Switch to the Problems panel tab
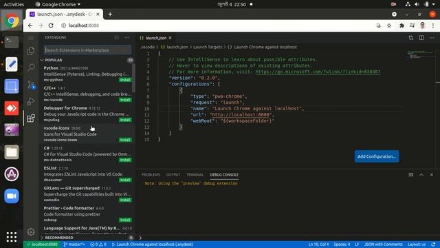Image resolution: width=440 pixels, height=248 pixels. pos(151,174)
